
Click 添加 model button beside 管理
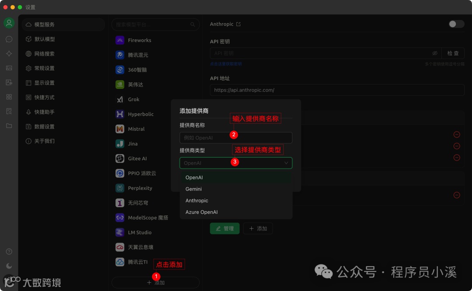click(x=258, y=228)
